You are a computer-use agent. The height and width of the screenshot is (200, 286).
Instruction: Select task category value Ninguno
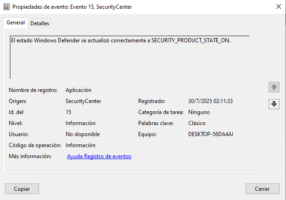point(199,112)
